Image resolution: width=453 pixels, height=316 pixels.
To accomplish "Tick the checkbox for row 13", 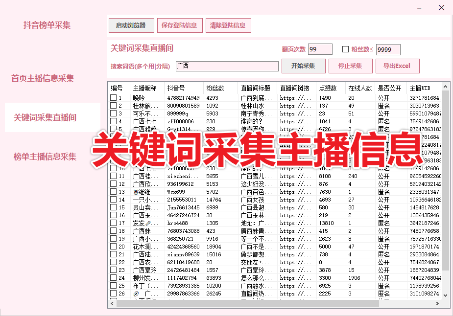I will coord(114,192).
